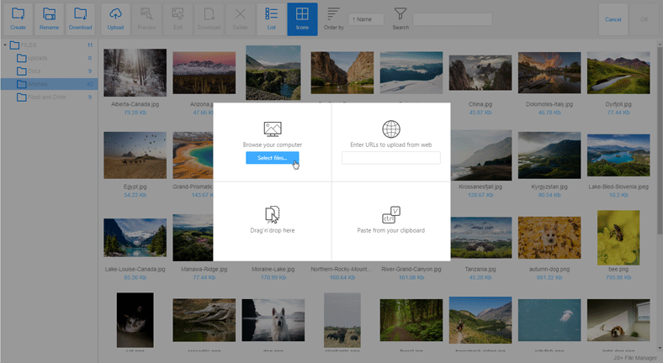Screen dimensions: 663x363
Task: Click the Drag'n'drop files icon
Action: click(x=273, y=214)
